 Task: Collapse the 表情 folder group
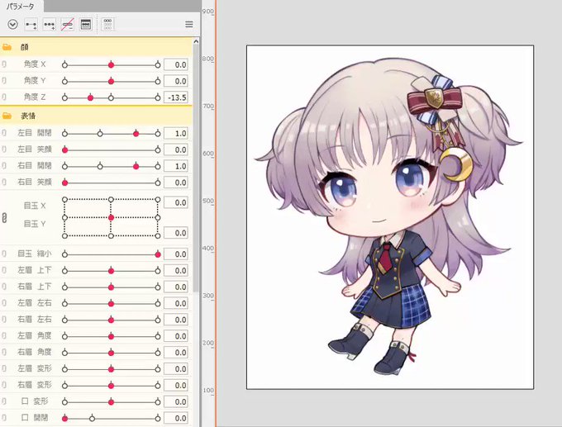pos(7,116)
